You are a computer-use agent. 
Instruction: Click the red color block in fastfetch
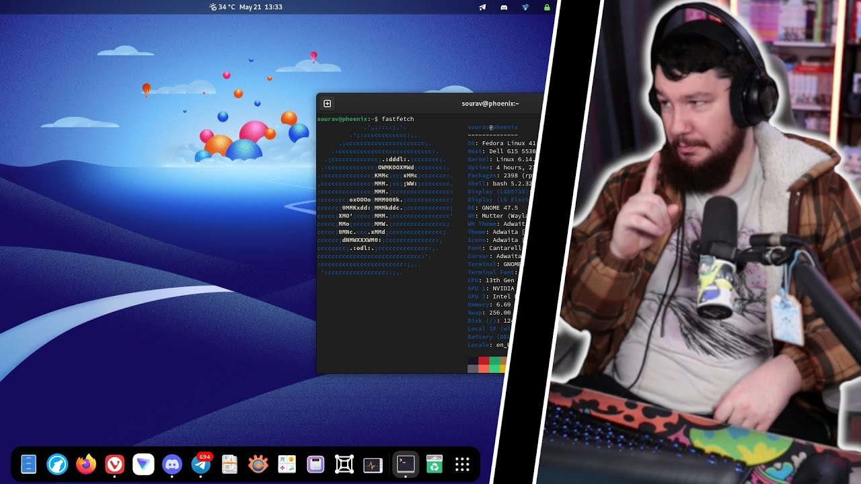point(483,361)
